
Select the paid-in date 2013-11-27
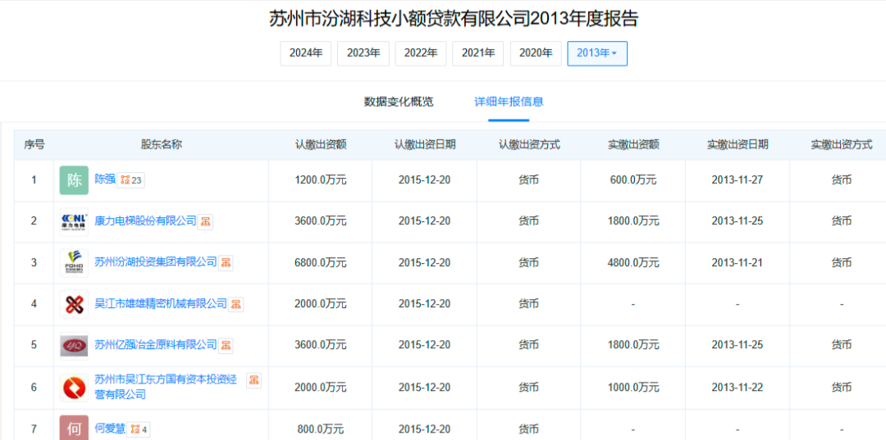coord(738,180)
